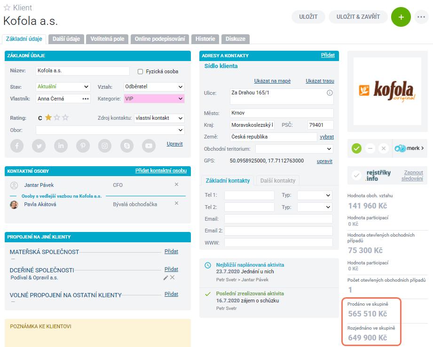433x347 pixels.
Task: Click Pavla Akátová's avatar photo
Action: pyautogui.click(x=14, y=204)
